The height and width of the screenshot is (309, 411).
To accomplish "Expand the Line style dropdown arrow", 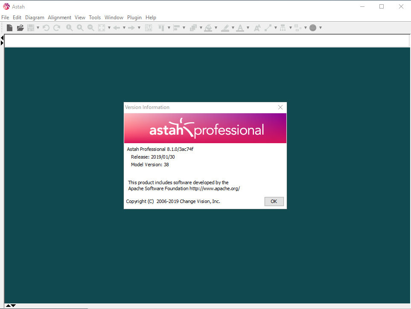I will (x=275, y=27).
